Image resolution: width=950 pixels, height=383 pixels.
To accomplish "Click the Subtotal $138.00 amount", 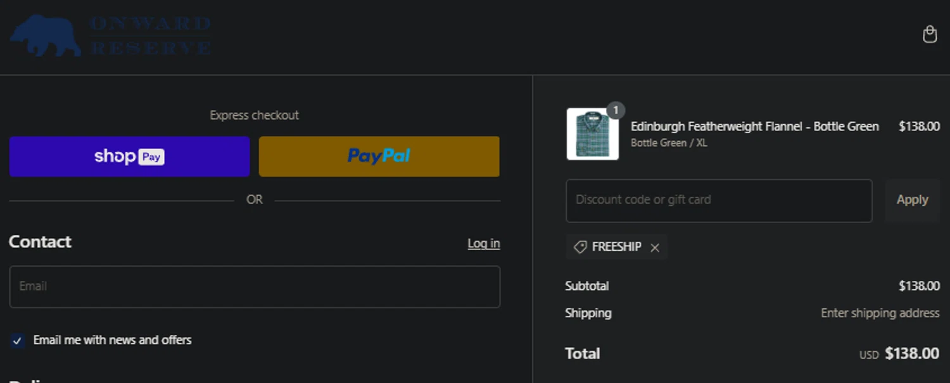I will click(919, 286).
